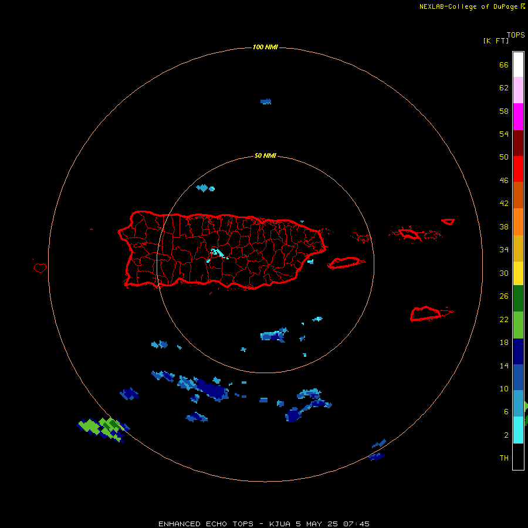
Task: Click the legend value 66
Action: pos(504,65)
